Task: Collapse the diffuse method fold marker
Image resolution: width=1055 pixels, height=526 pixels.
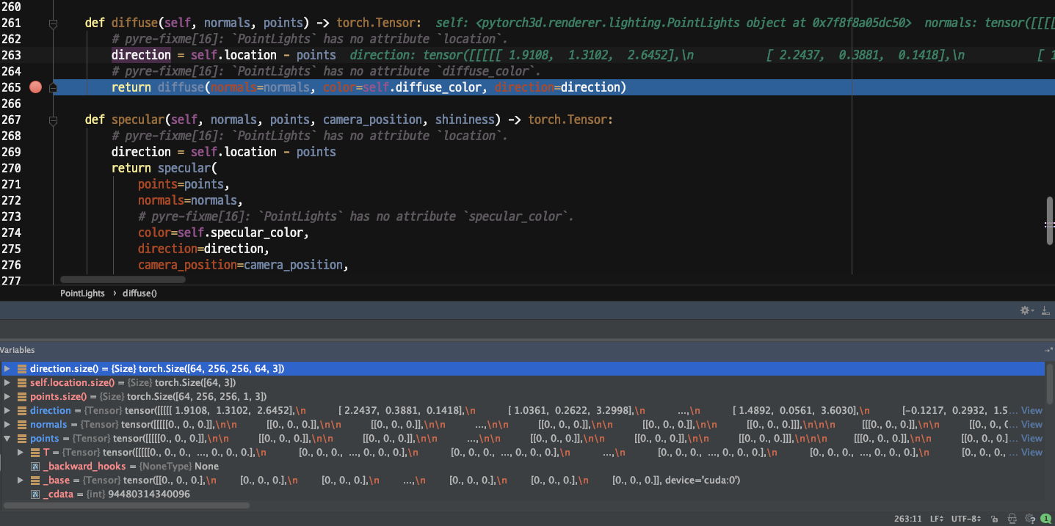Action: click(53, 24)
